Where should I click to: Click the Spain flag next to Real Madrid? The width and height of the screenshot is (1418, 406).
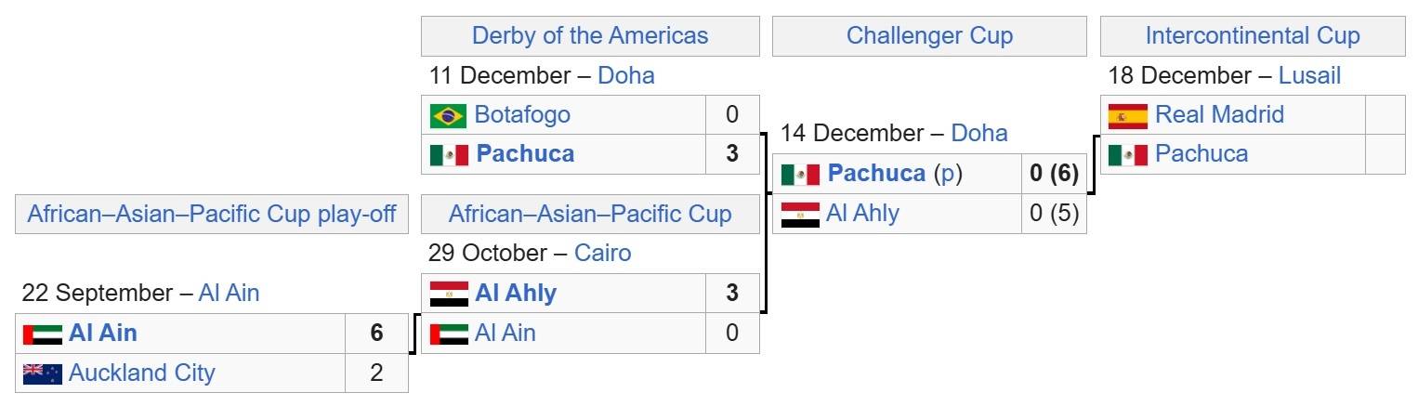(1128, 115)
